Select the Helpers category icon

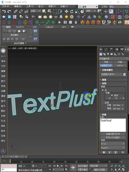tap(115, 54)
